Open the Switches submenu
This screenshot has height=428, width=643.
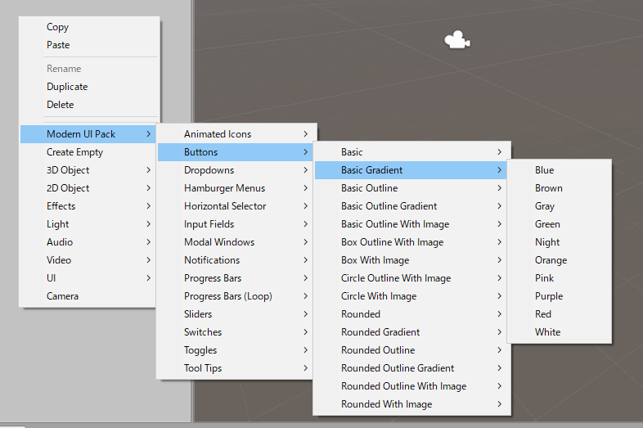[236, 332]
